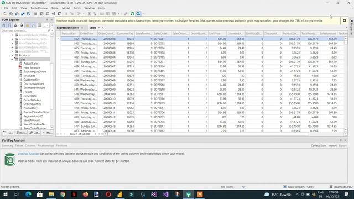Toggle measures display in TOM Explorer toolbar

[x=4, y=25]
